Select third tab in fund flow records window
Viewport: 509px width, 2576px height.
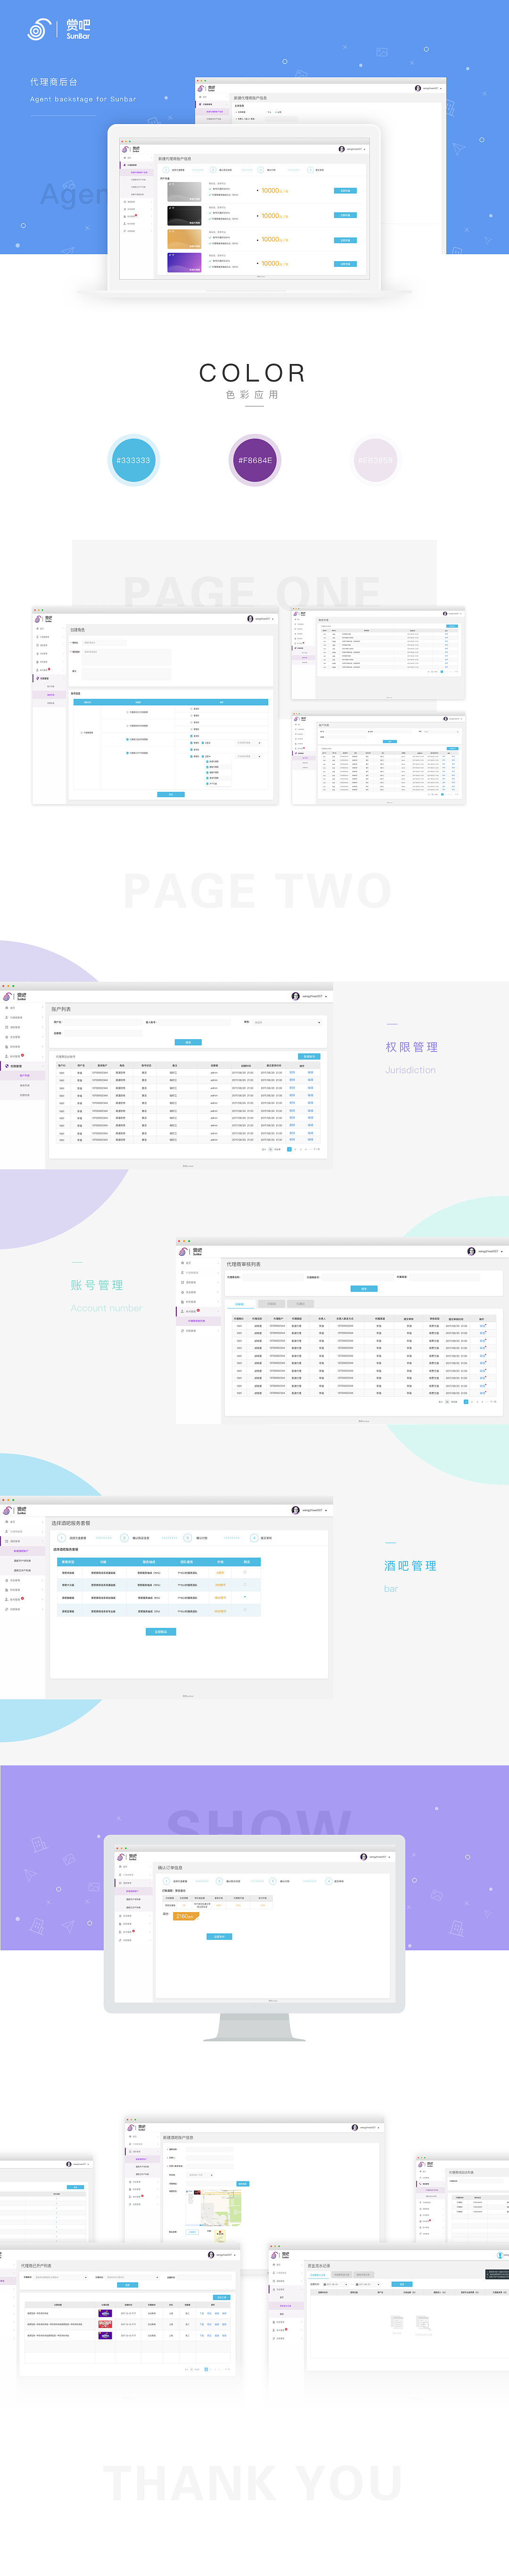point(364,2275)
